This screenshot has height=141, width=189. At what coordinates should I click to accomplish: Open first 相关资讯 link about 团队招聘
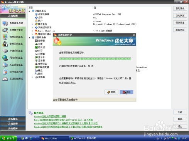pos(50,116)
